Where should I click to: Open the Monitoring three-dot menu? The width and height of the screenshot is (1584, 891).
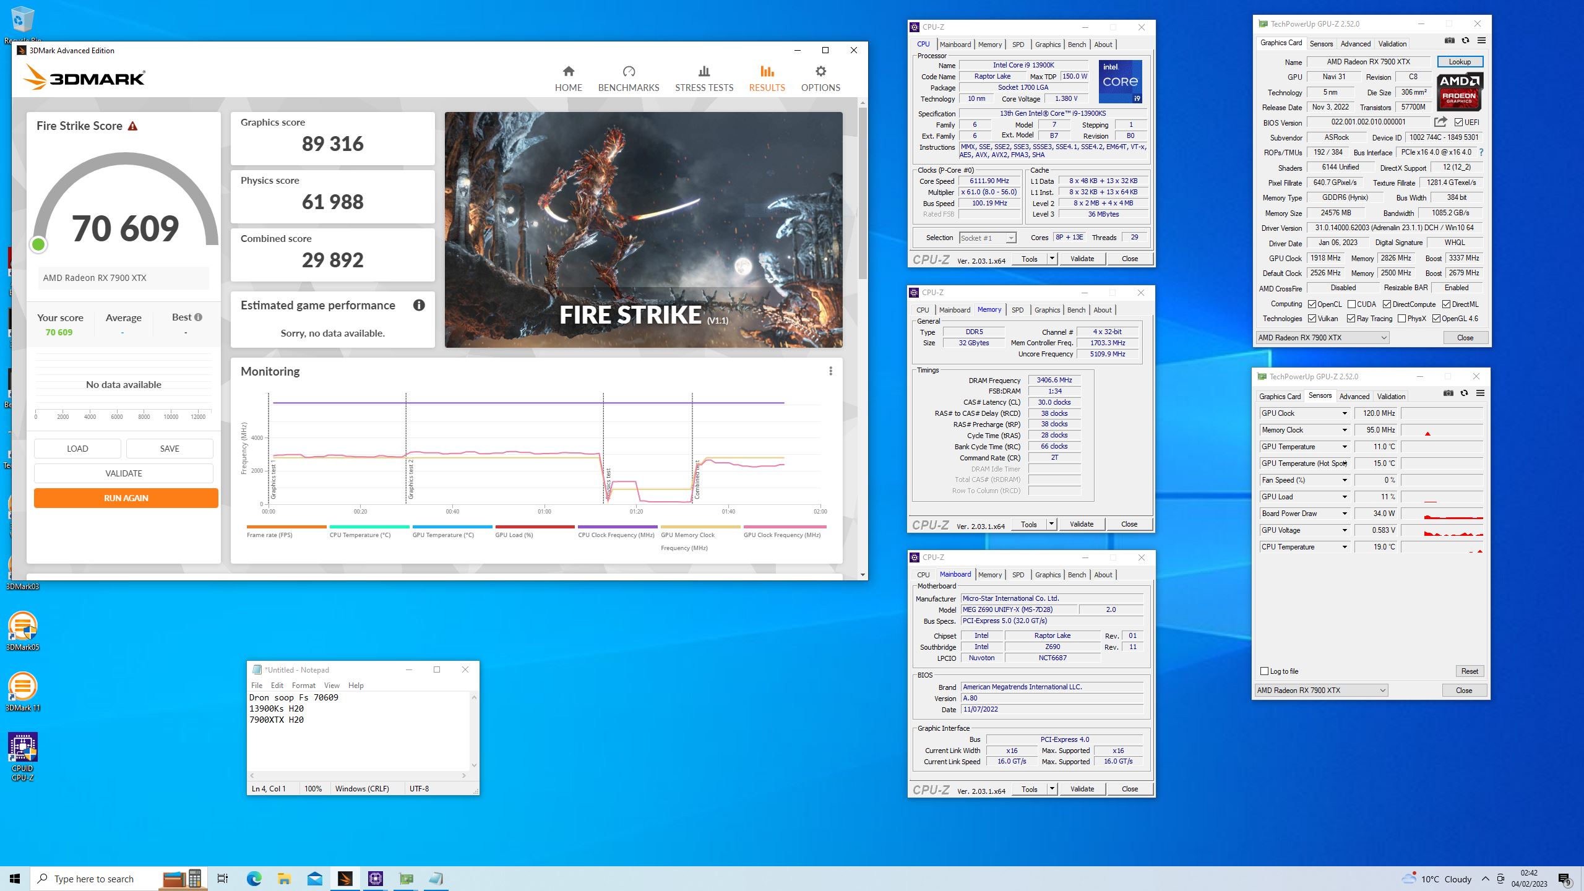point(830,371)
